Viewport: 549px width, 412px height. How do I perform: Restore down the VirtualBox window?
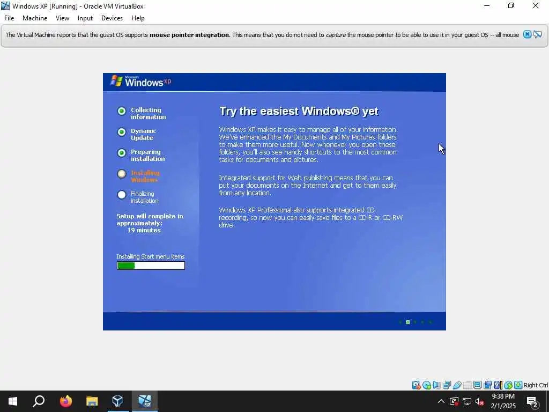click(511, 5)
